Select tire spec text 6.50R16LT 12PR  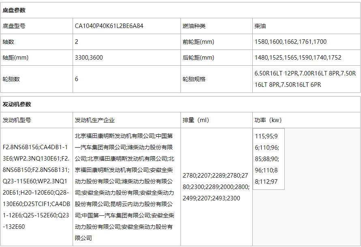click(276, 73)
